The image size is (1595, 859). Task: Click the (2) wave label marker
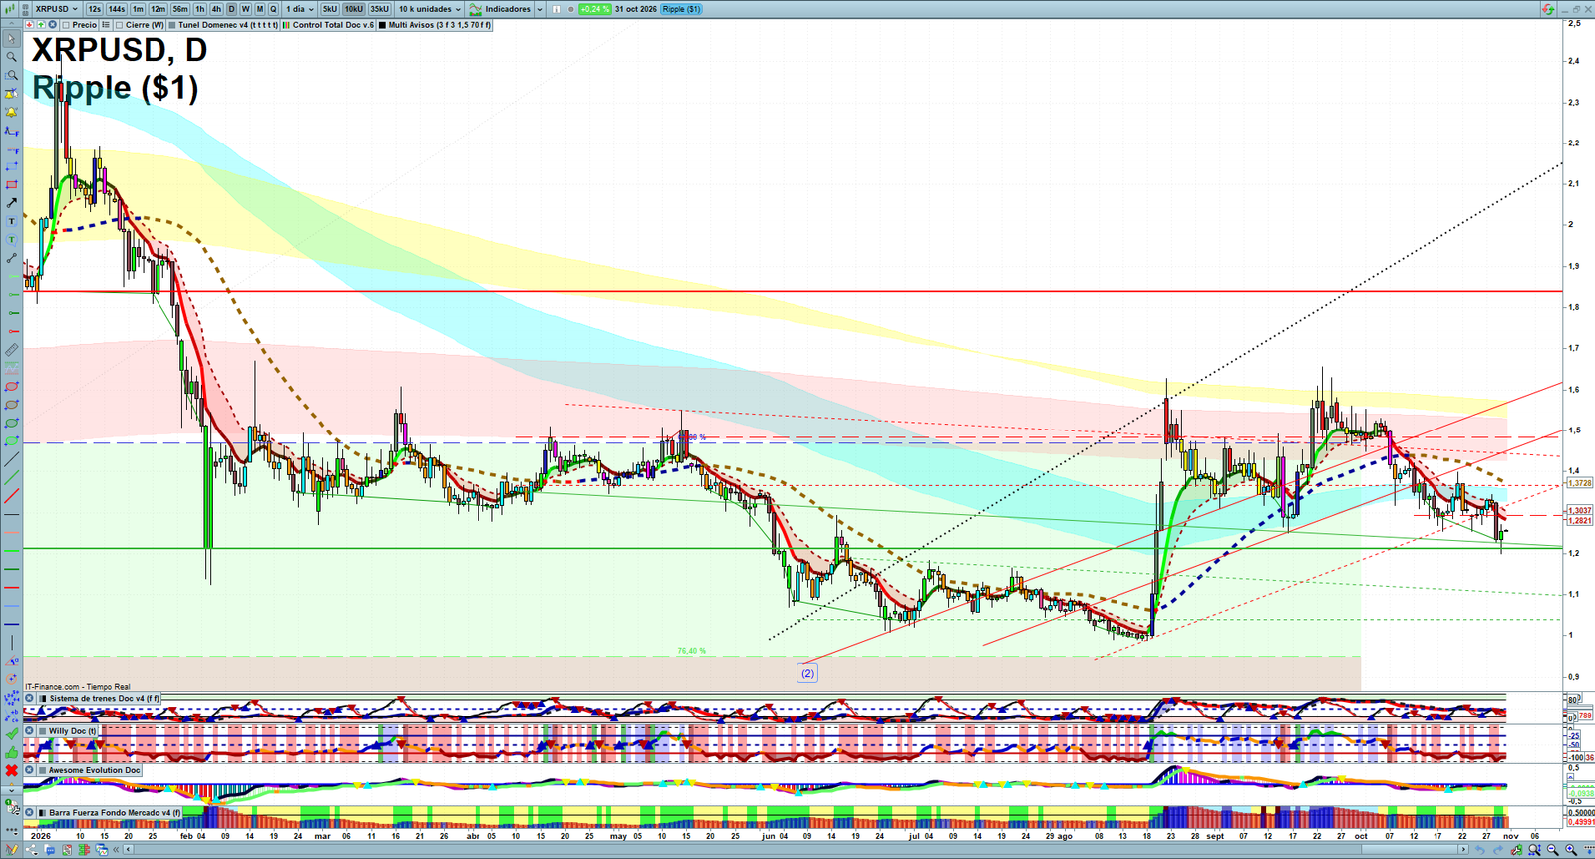(x=807, y=673)
